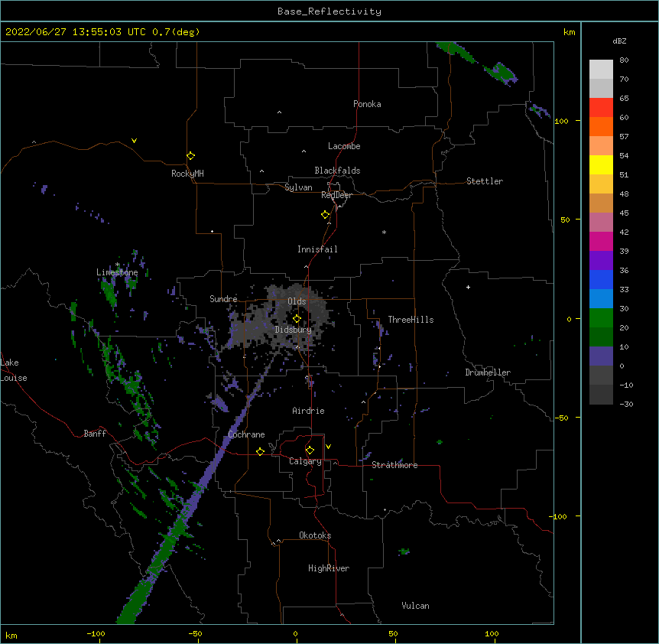Screen dimensions: 659x644
Task: Select the 50 tick on the bottom axis
Action: point(393,634)
